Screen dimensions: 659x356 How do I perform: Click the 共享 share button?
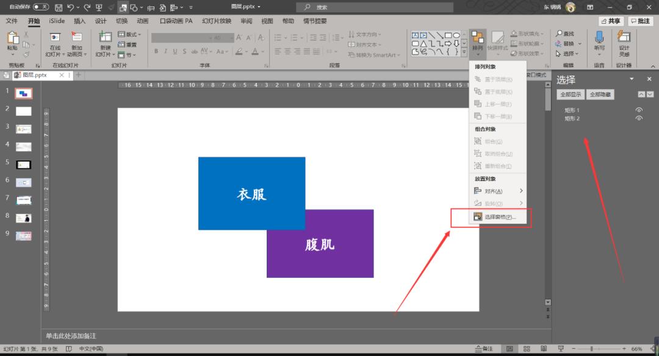click(610, 21)
